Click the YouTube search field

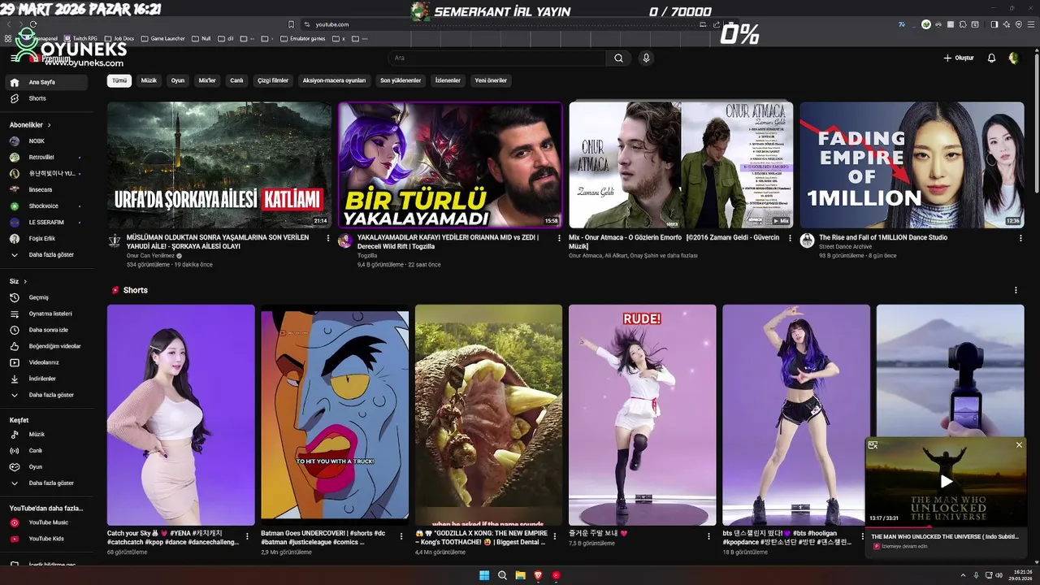(496, 58)
